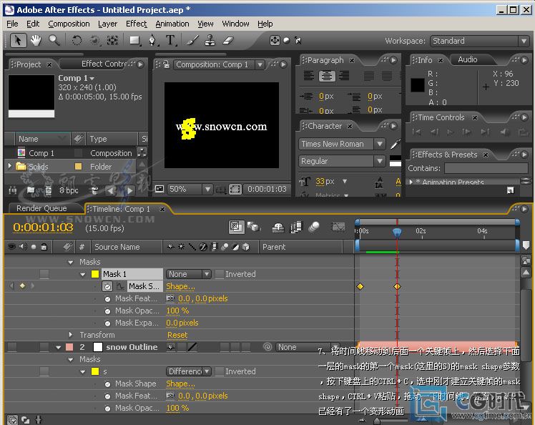Click the 8 bpc color depth button

(x=69, y=190)
